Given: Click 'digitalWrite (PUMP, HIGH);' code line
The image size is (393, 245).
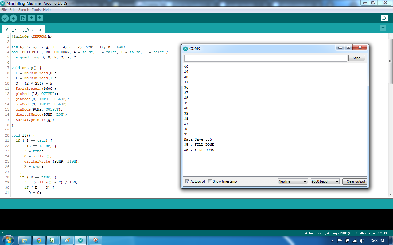Looking at the screenshot, I should click(x=52, y=161).
